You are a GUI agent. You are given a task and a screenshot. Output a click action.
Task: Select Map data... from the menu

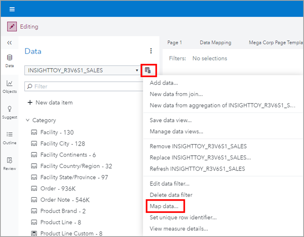[x=164, y=206]
